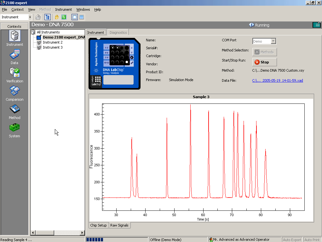Viewport: 322px width, 242px height.
Task: Click the Sample 3 chart title
Action: [201, 97]
